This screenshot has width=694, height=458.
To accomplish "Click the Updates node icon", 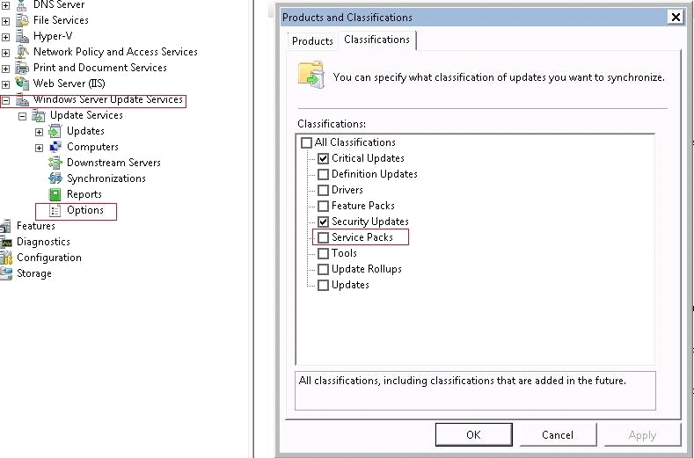I will point(55,132).
